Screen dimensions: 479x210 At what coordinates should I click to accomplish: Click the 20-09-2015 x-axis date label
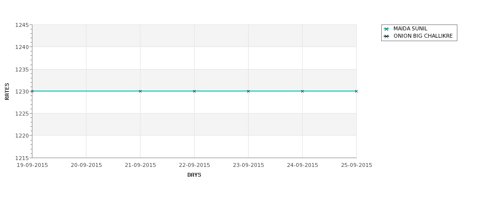[x=86, y=165]
